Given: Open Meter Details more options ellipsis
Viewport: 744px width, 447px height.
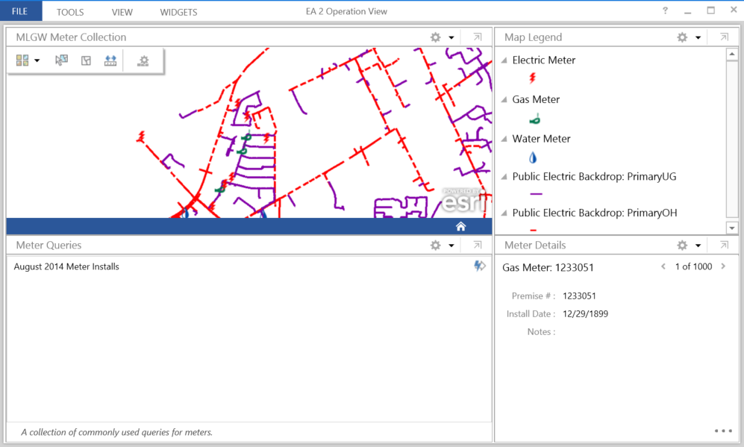Looking at the screenshot, I should click(x=723, y=431).
